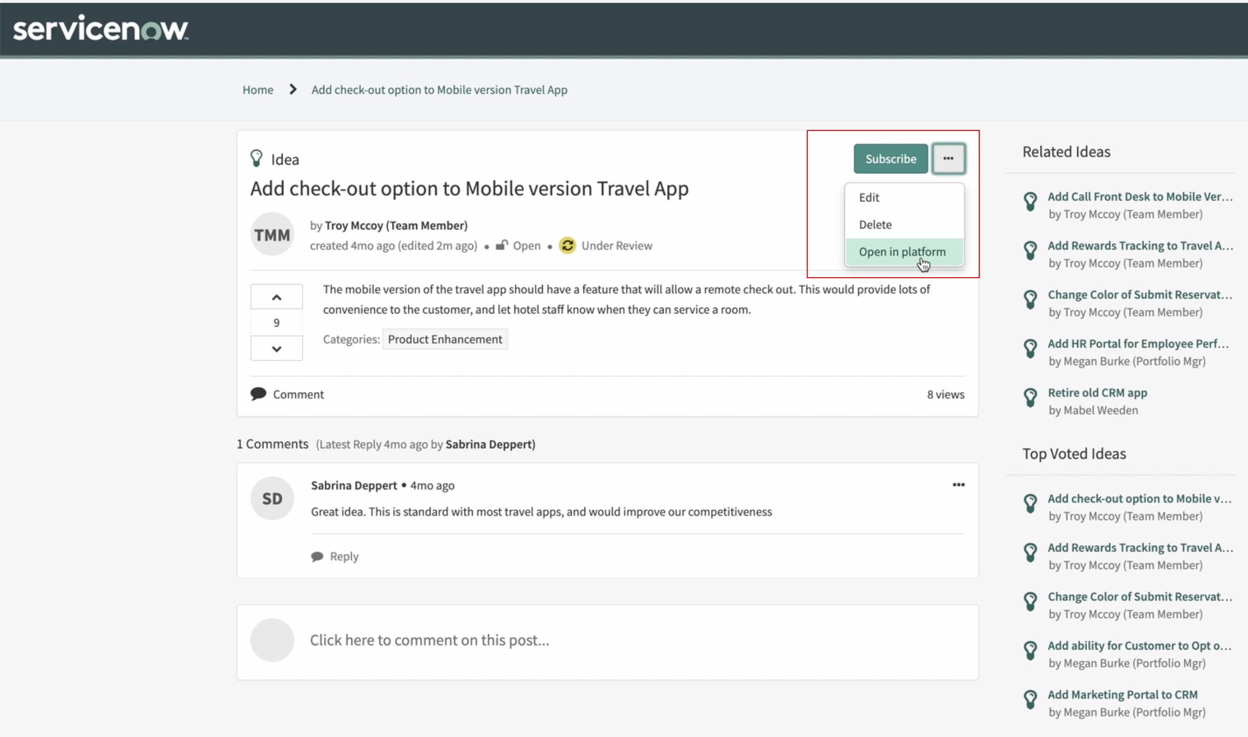The height and width of the screenshot is (737, 1248).
Task: Upvote the idea using the up arrow
Action: coord(276,296)
